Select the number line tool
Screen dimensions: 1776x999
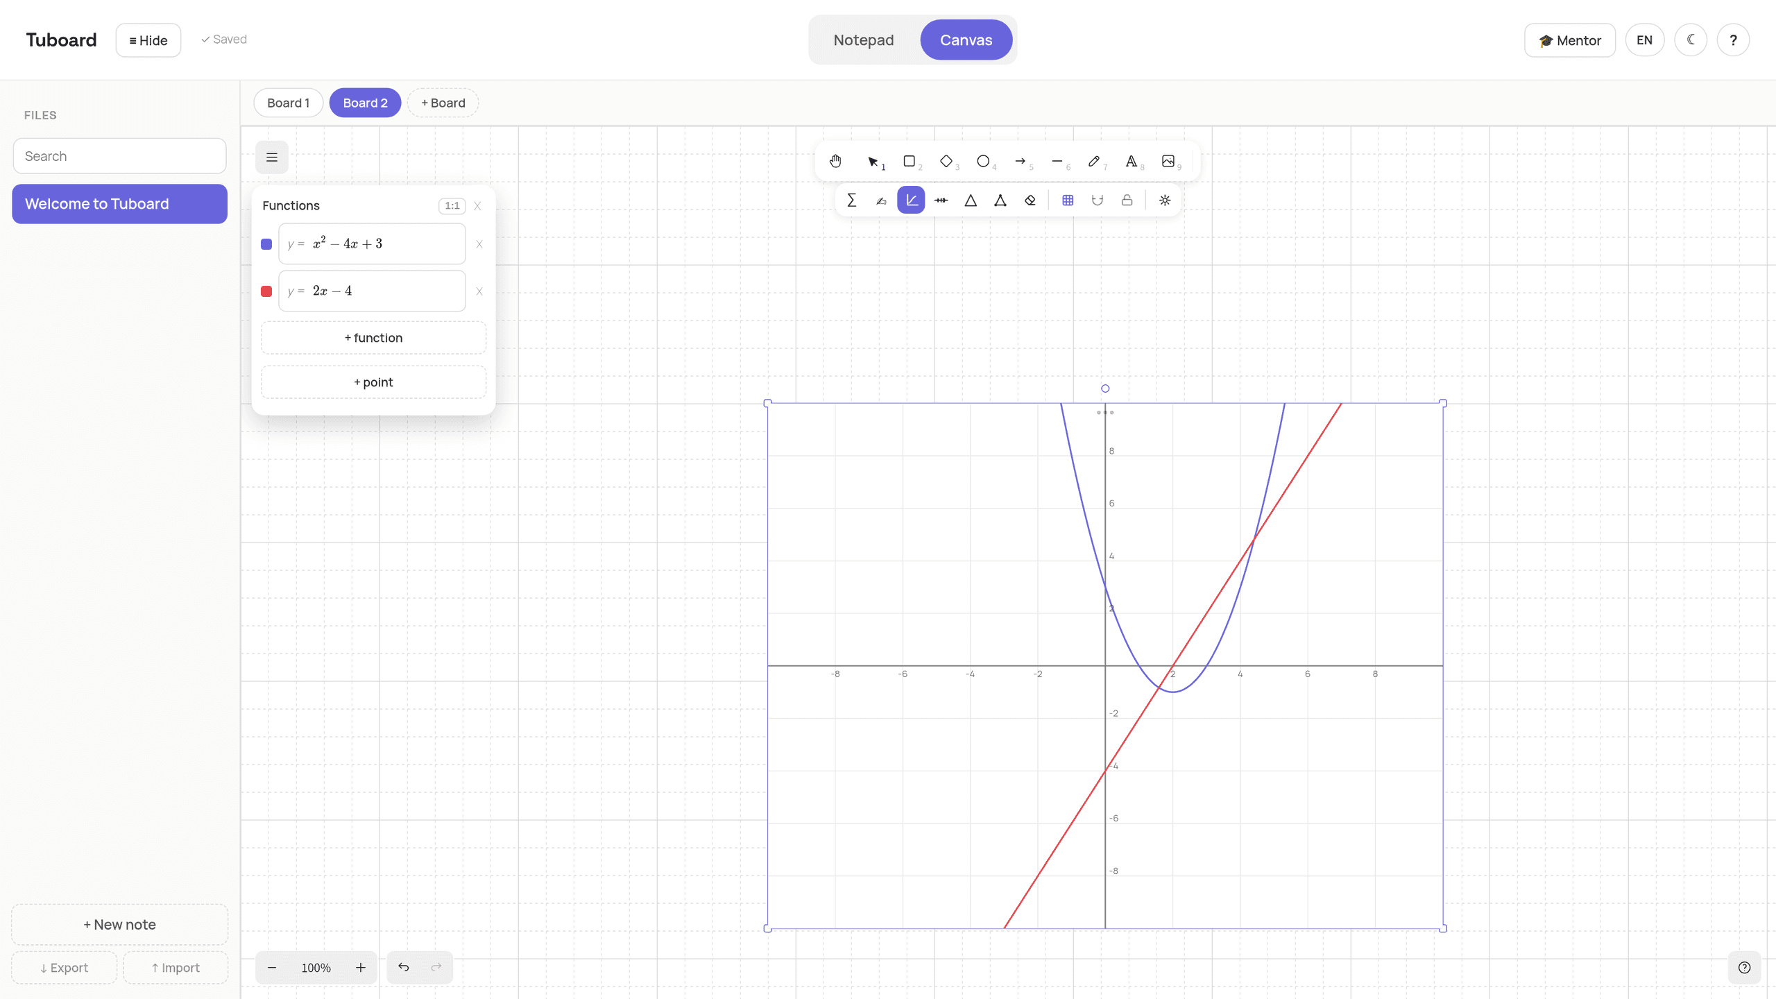(941, 200)
